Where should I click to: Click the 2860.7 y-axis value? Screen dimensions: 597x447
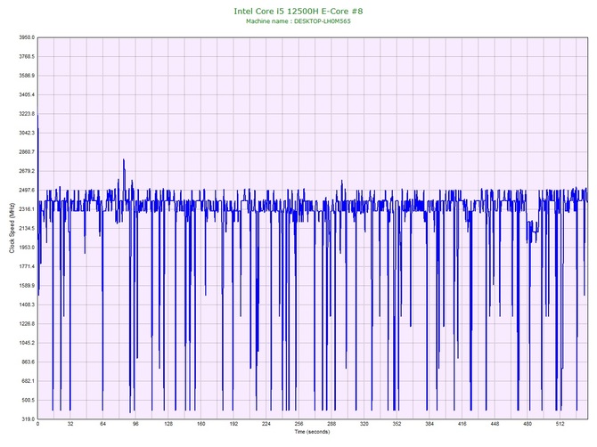27,152
